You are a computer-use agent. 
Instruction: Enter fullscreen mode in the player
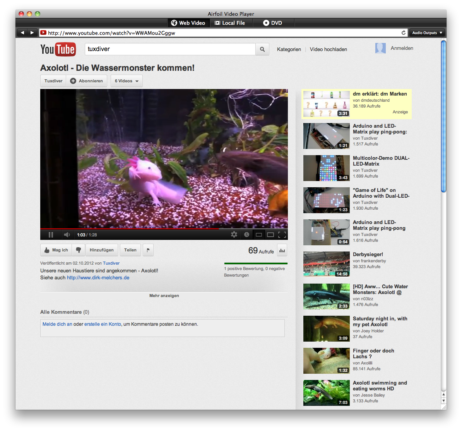tap(282, 235)
